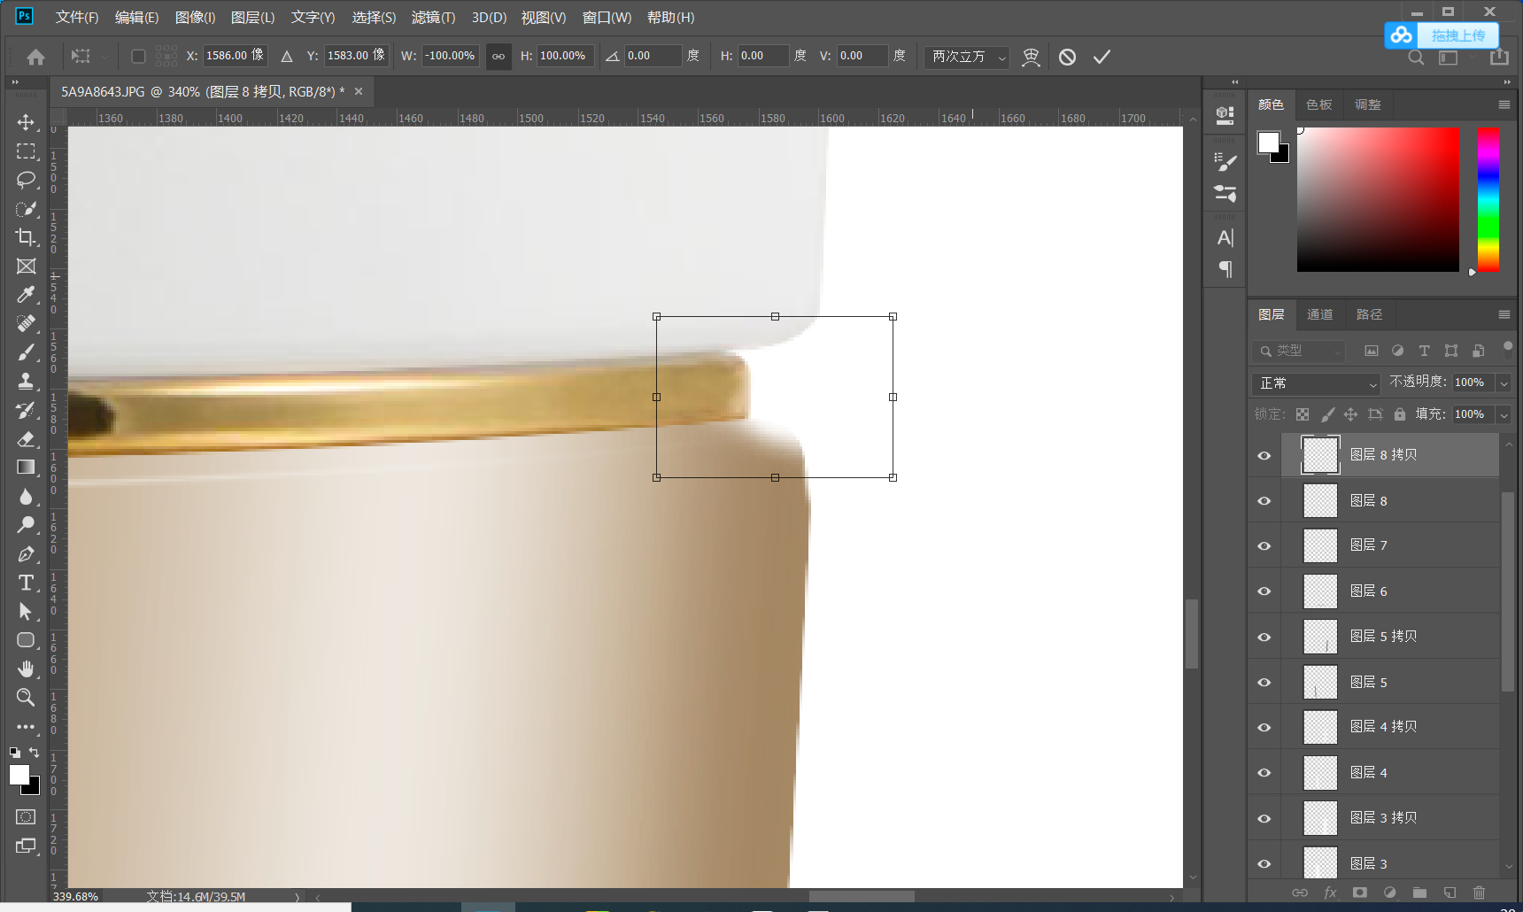This screenshot has height=912, width=1523.
Task: Select the Hand tool
Action: point(26,669)
